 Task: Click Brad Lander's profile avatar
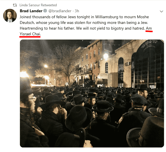10,16
